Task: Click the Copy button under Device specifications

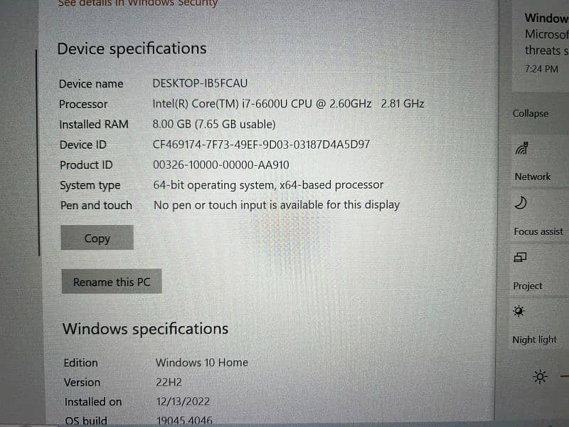Action: click(97, 238)
